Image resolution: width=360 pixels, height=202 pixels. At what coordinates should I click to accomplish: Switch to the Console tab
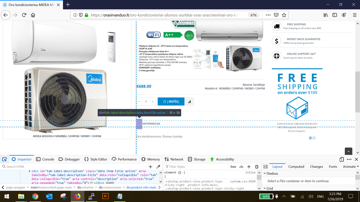pyautogui.click(x=45, y=159)
